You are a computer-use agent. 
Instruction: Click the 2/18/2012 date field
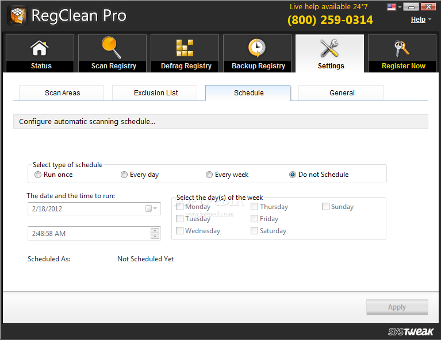(94, 209)
